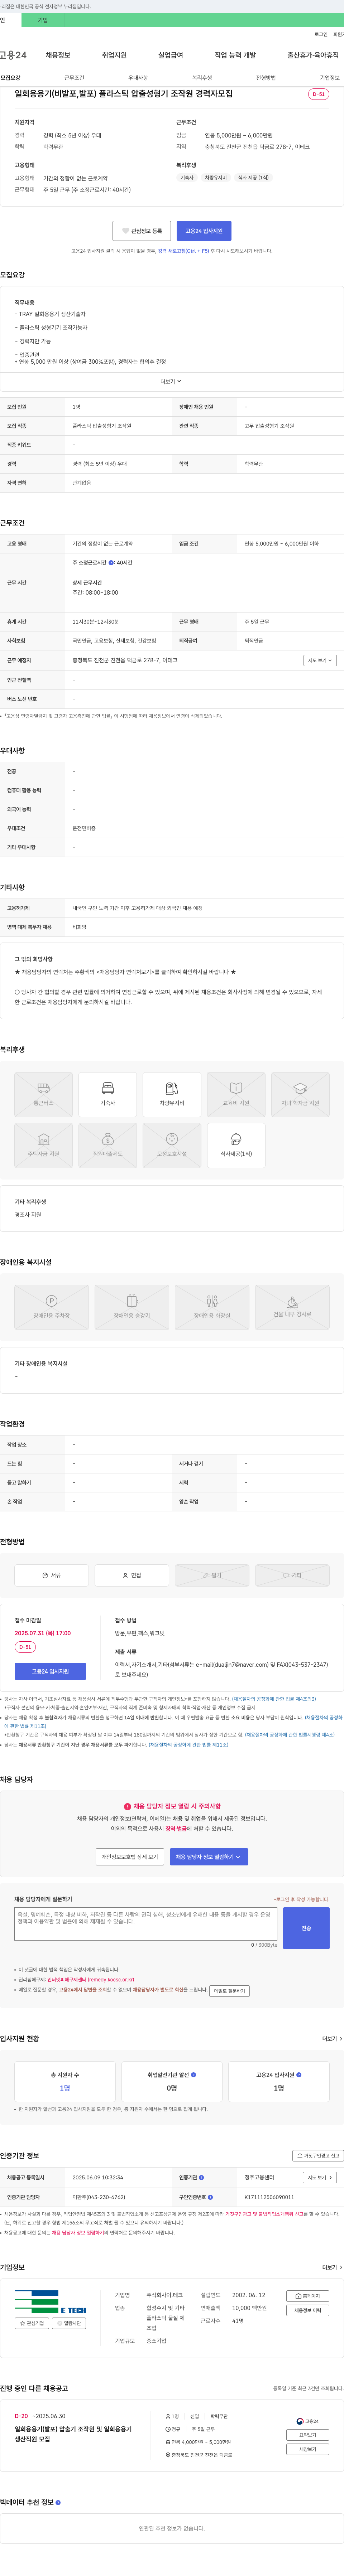Click the 관심정보 등록 heart button

click(x=142, y=231)
